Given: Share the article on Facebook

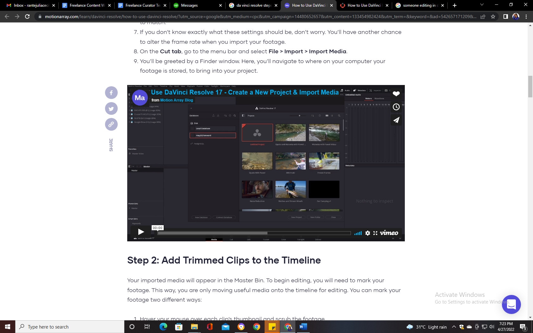Looking at the screenshot, I should coord(111,93).
